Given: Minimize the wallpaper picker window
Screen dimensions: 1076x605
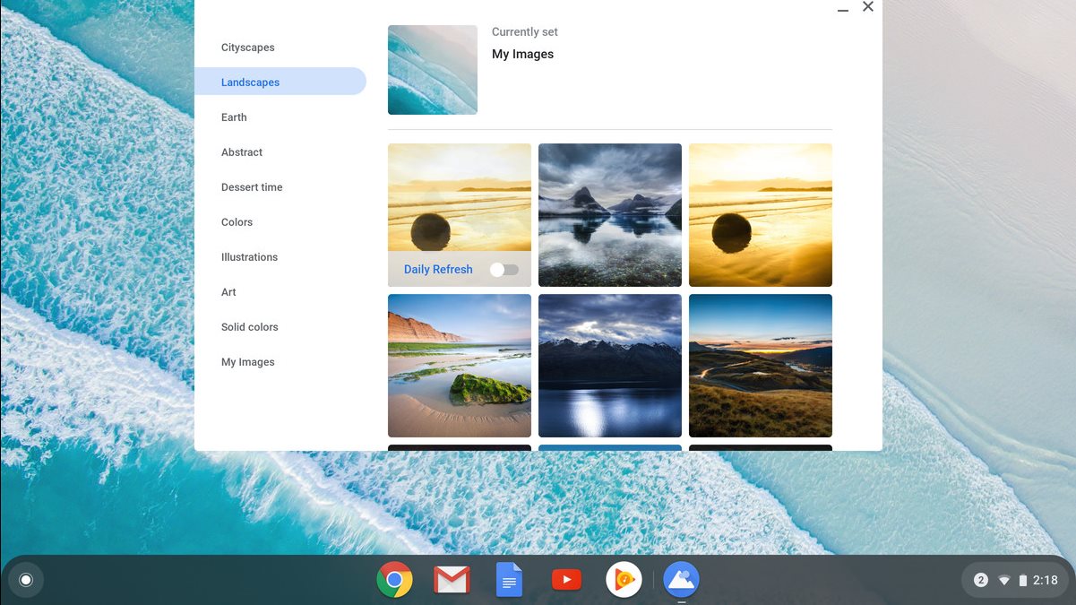Looking at the screenshot, I should click(x=842, y=8).
